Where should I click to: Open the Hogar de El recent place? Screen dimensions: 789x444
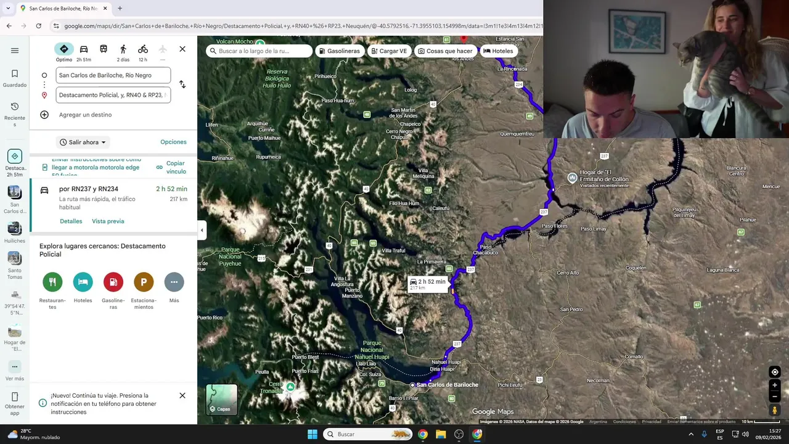tap(15, 339)
